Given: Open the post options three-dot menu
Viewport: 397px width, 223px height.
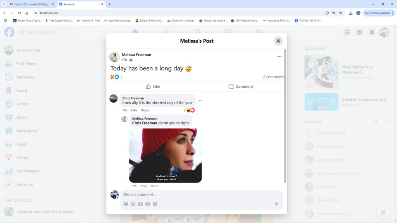Looking at the screenshot, I should 279,57.
